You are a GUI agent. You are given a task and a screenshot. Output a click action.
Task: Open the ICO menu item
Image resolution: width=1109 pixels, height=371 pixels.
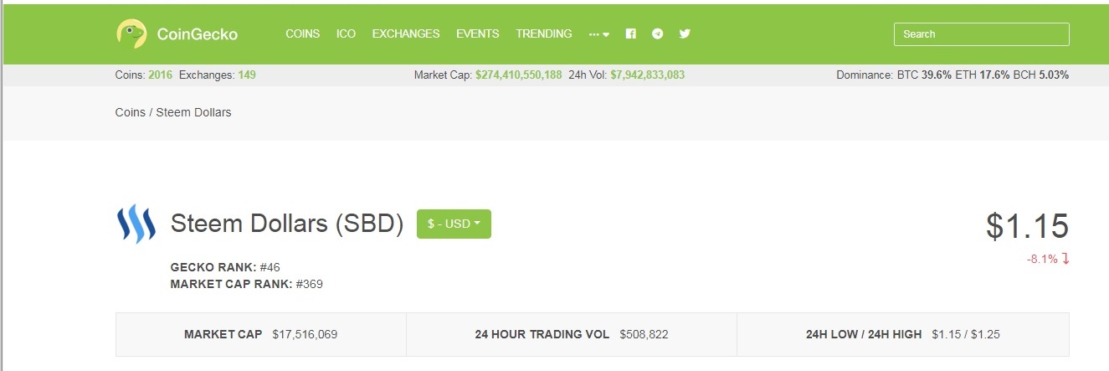point(346,34)
